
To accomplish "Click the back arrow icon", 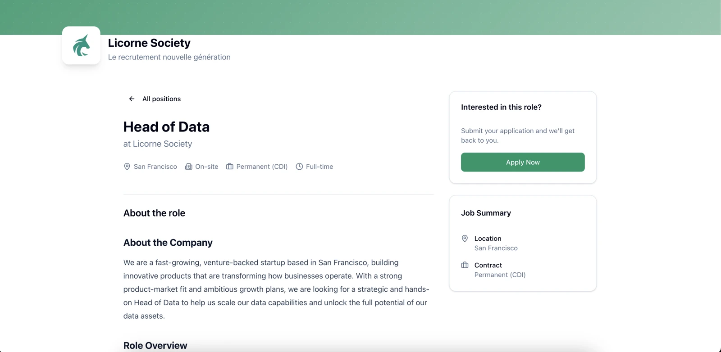I will point(131,99).
